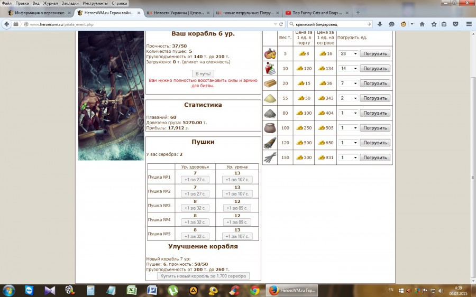Switch to Top Funny Cats and Dogs tab

pyautogui.click(x=317, y=13)
